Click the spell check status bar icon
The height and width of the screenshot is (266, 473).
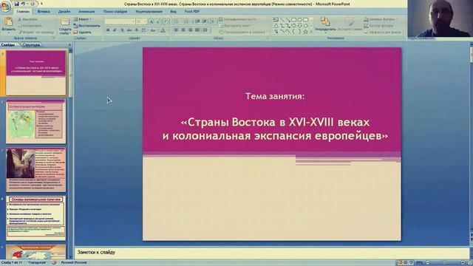pyautogui.click(x=54, y=263)
